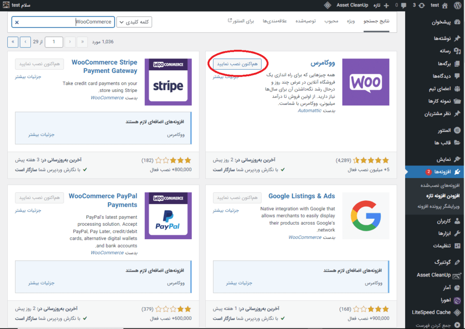Click the Asset CleanUp sidebar icon
The width and height of the screenshot is (465, 329).
(x=457, y=276)
